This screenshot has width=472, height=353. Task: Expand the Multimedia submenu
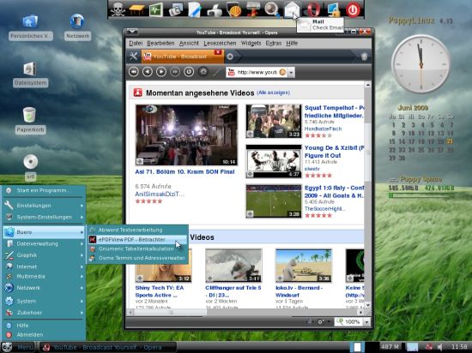tap(44, 276)
